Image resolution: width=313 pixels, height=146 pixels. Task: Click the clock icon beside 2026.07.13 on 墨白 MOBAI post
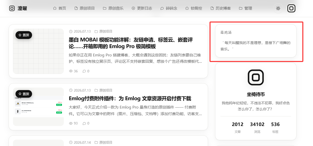(71, 32)
